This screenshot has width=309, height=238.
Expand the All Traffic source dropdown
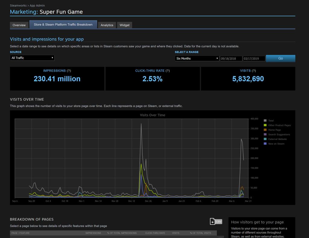[32, 58]
